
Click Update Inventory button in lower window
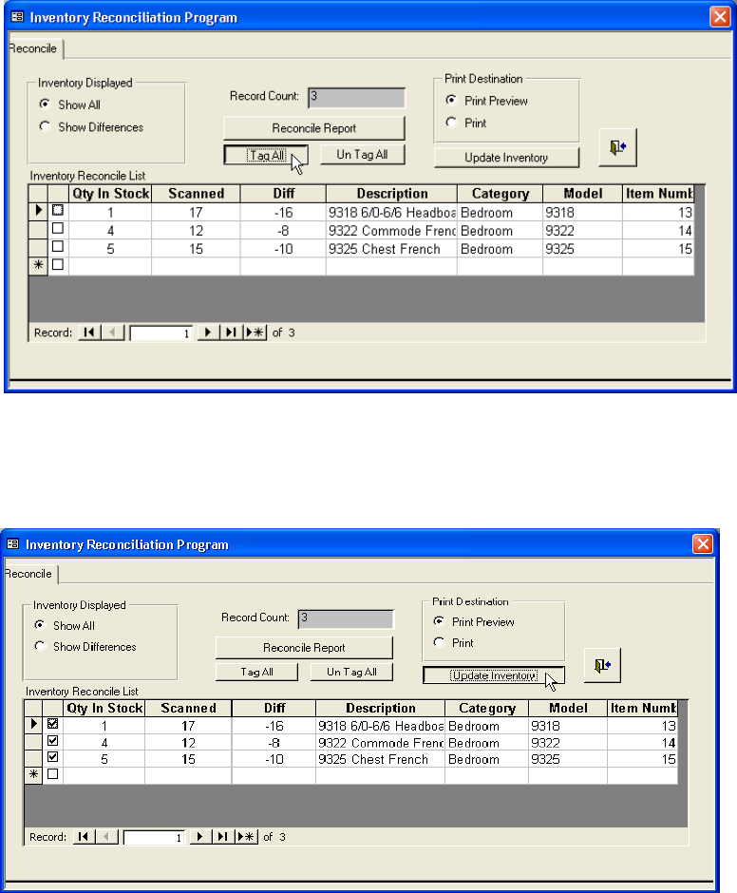pos(494,675)
